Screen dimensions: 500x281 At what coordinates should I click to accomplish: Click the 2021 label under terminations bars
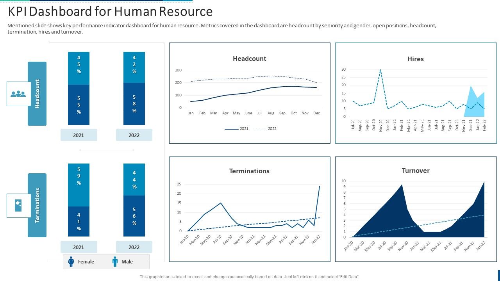(x=79, y=247)
